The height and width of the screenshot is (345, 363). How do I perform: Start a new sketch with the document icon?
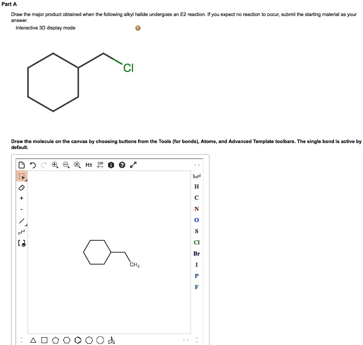pos(21,165)
